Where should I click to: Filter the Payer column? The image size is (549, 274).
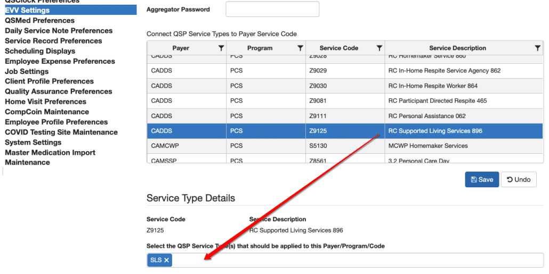(221, 48)
